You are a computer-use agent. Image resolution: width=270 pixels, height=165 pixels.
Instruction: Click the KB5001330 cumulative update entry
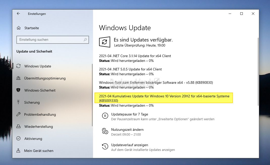click(164, 98)
